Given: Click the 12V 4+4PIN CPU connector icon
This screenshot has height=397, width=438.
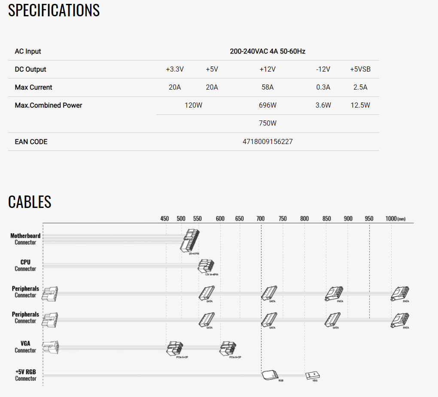Looking at the screenshot, I should [206, 266].
